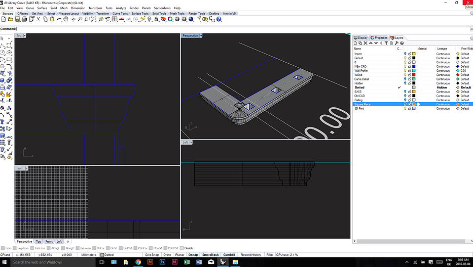
Task: Click the blue Render sphere icon
Action: pos(191,19)
